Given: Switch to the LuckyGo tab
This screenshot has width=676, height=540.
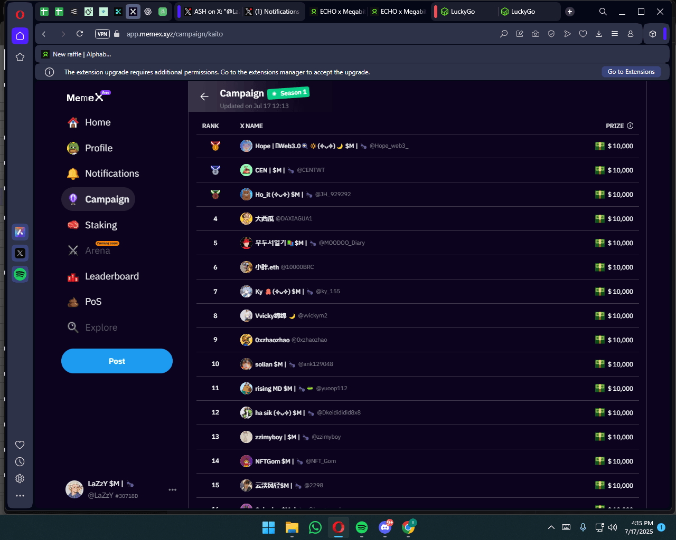Looking at the screenshot, I should pos(463,12).
